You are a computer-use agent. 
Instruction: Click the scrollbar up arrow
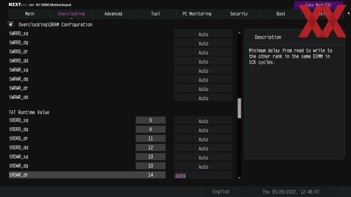pyautogui.click(x=240, y=32)
